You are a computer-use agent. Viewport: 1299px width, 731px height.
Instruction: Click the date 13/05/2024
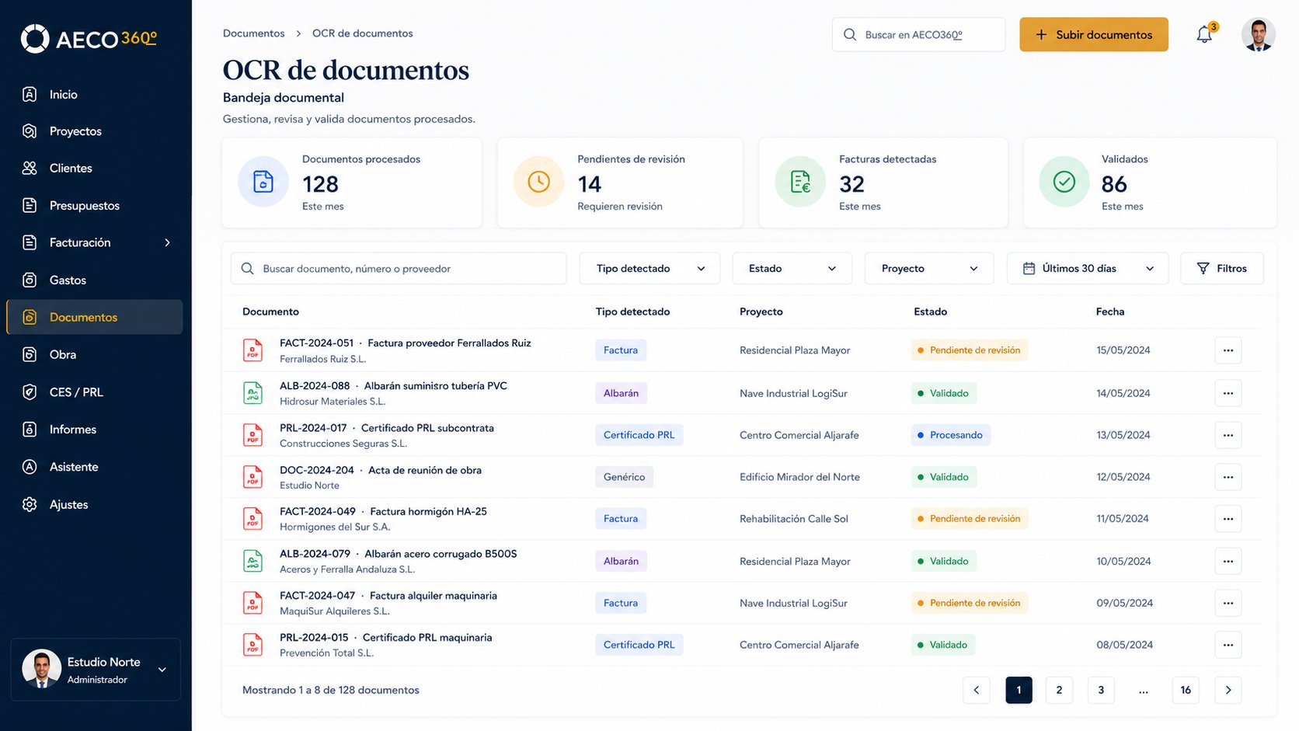(x=1123, y=435)
